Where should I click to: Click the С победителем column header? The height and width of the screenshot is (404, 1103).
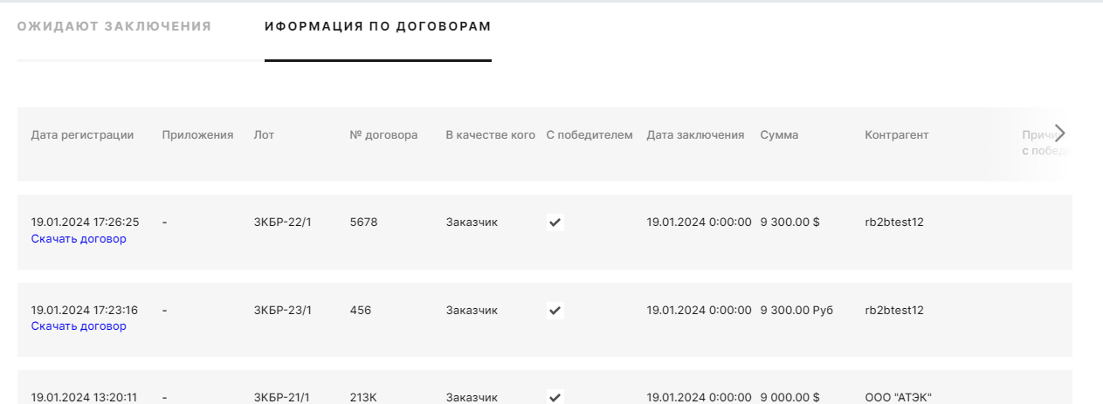point(589,135)
